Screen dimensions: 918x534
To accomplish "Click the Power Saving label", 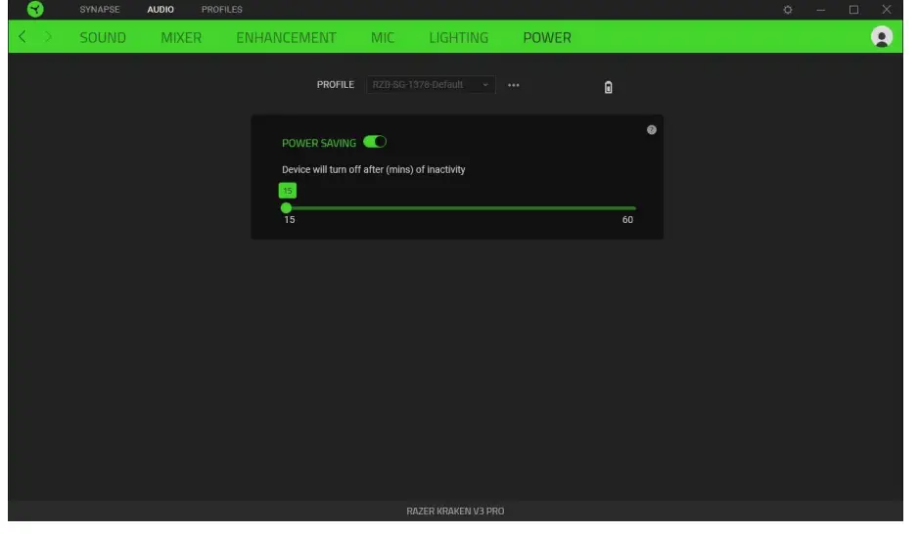I will pos(319,144).
